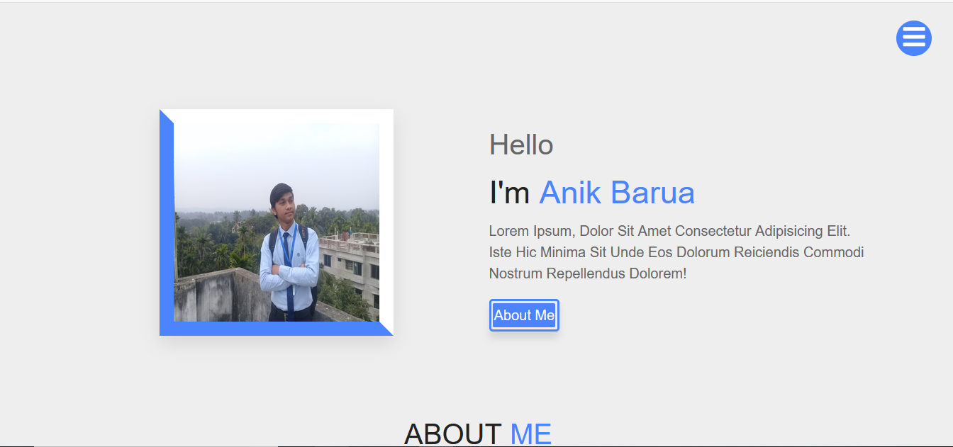Click the word Barua in the name

[653, 193]
